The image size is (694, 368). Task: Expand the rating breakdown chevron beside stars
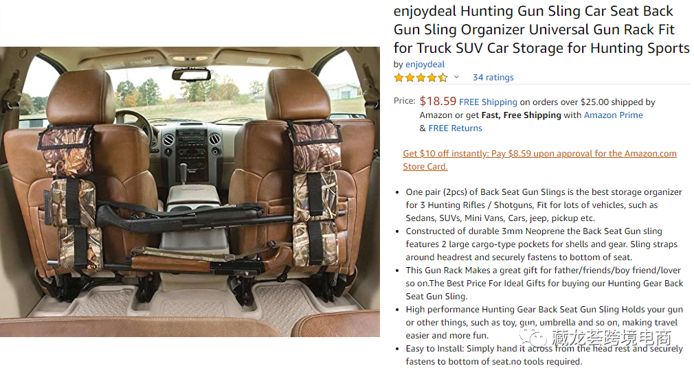tap(456, 77)
